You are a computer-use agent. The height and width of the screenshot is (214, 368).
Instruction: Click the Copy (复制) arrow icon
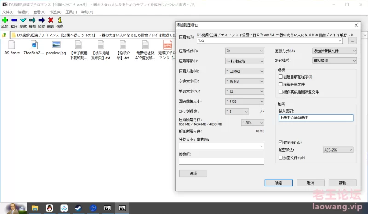pos(32,20)
